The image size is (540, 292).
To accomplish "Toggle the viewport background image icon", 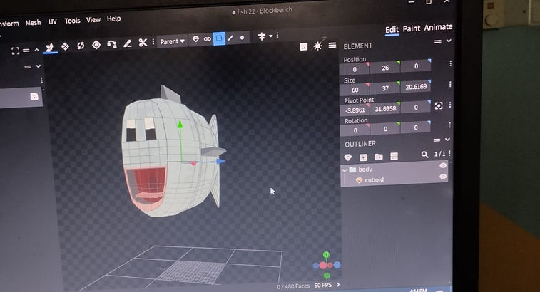I will click(x=303, y=47).
